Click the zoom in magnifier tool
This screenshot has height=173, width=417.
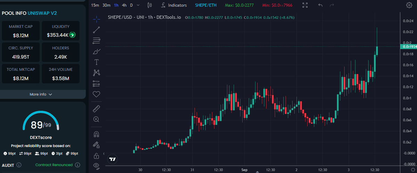click(x=96, y=119)
